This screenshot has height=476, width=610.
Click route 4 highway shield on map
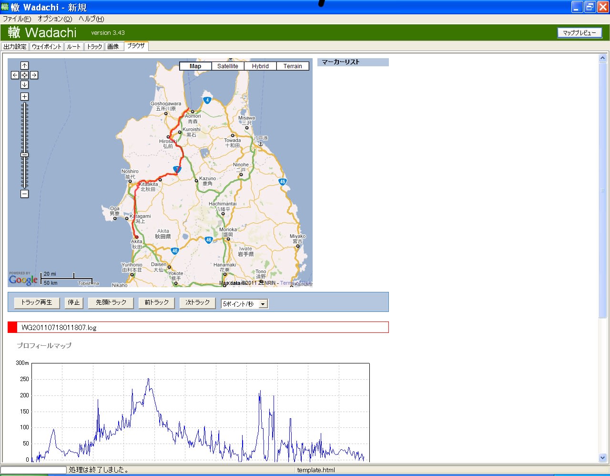(x=207, y=100)
